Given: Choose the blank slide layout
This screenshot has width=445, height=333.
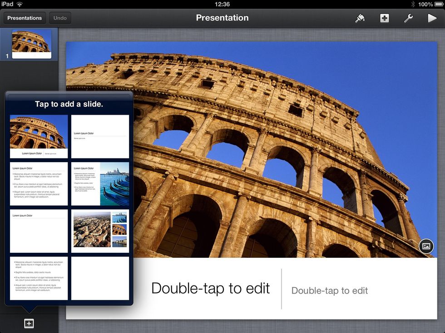Looking at the screenshot, I should [x=100, y=279].
